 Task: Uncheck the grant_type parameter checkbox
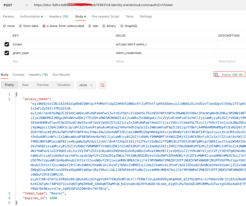click(x=7, y=53)
